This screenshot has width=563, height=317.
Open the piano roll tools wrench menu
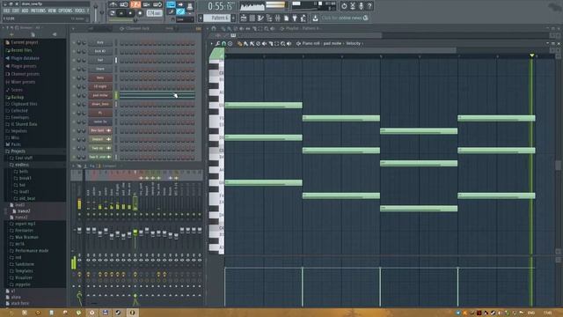[x=217, y=43]
